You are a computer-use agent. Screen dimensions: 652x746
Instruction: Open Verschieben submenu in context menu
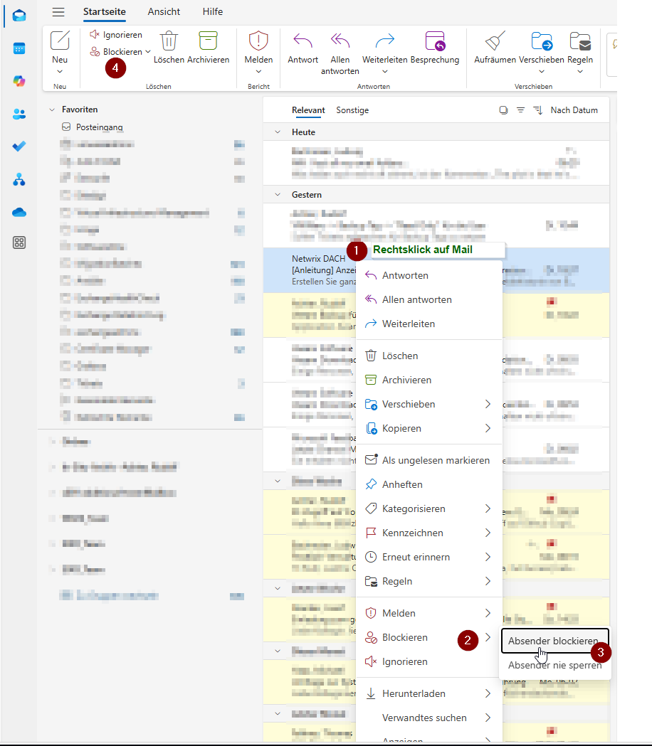click(429, 405)
